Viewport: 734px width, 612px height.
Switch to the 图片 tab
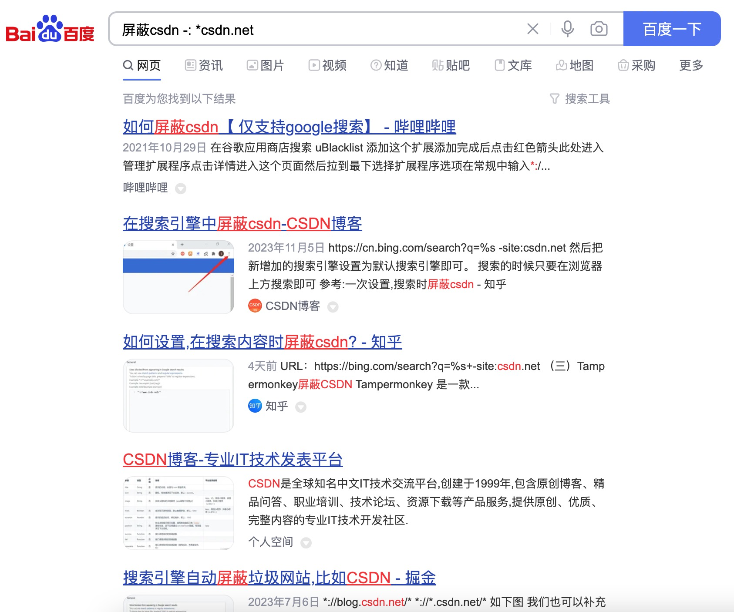pyautogui.click(x=266, y=65)
